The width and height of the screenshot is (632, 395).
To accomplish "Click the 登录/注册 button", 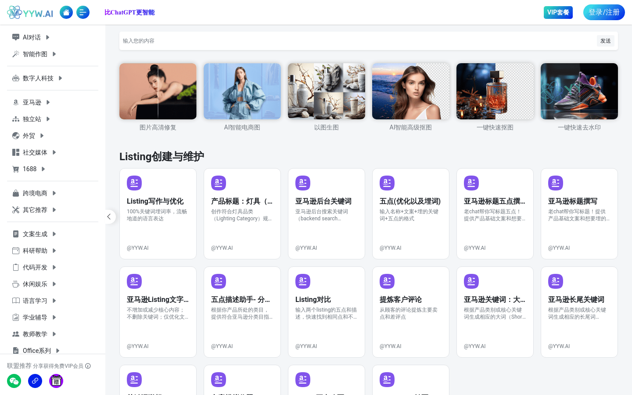I will click(604, 12).
